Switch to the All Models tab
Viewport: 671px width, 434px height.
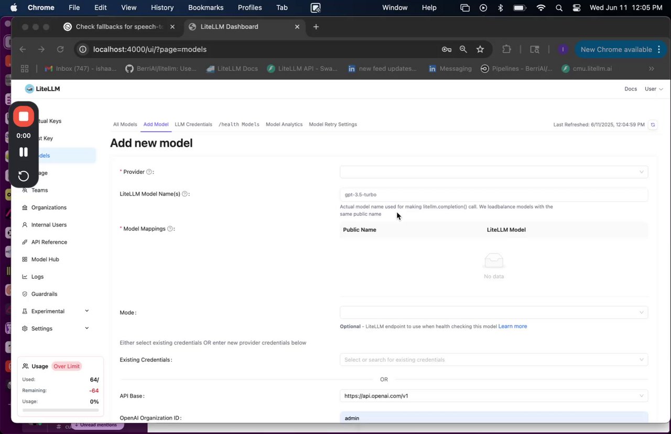pyautogui.click(x=125, y=125)
